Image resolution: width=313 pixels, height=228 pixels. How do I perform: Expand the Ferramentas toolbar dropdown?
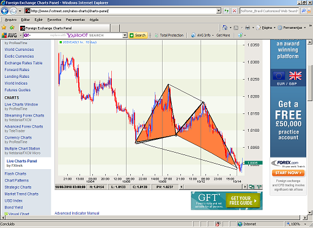(305, 28)
